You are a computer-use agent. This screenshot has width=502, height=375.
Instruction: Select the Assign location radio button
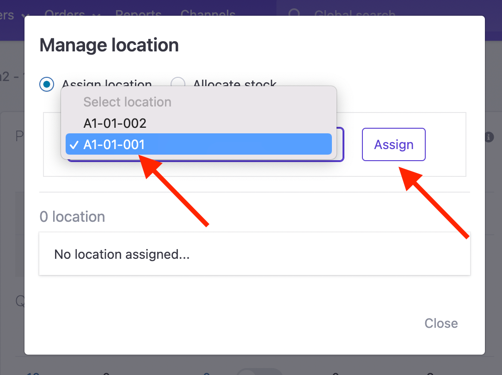[47, 84]
